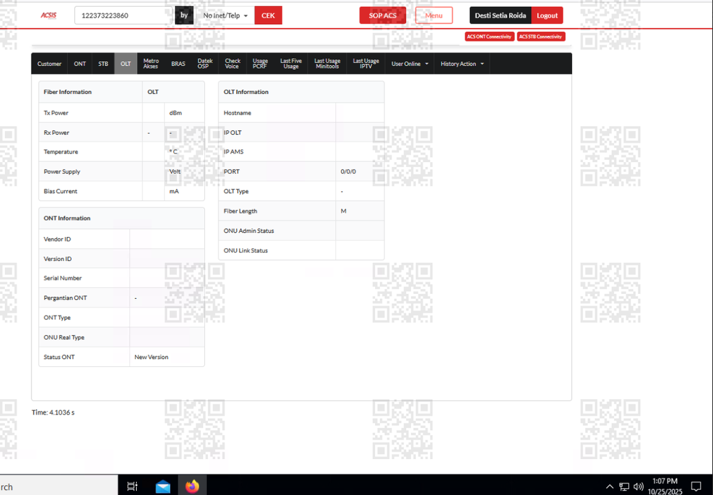Expand the User Online menu
The height and width of the screenshot is (495, 713).
pyautogui.click(x=410, y=64)
